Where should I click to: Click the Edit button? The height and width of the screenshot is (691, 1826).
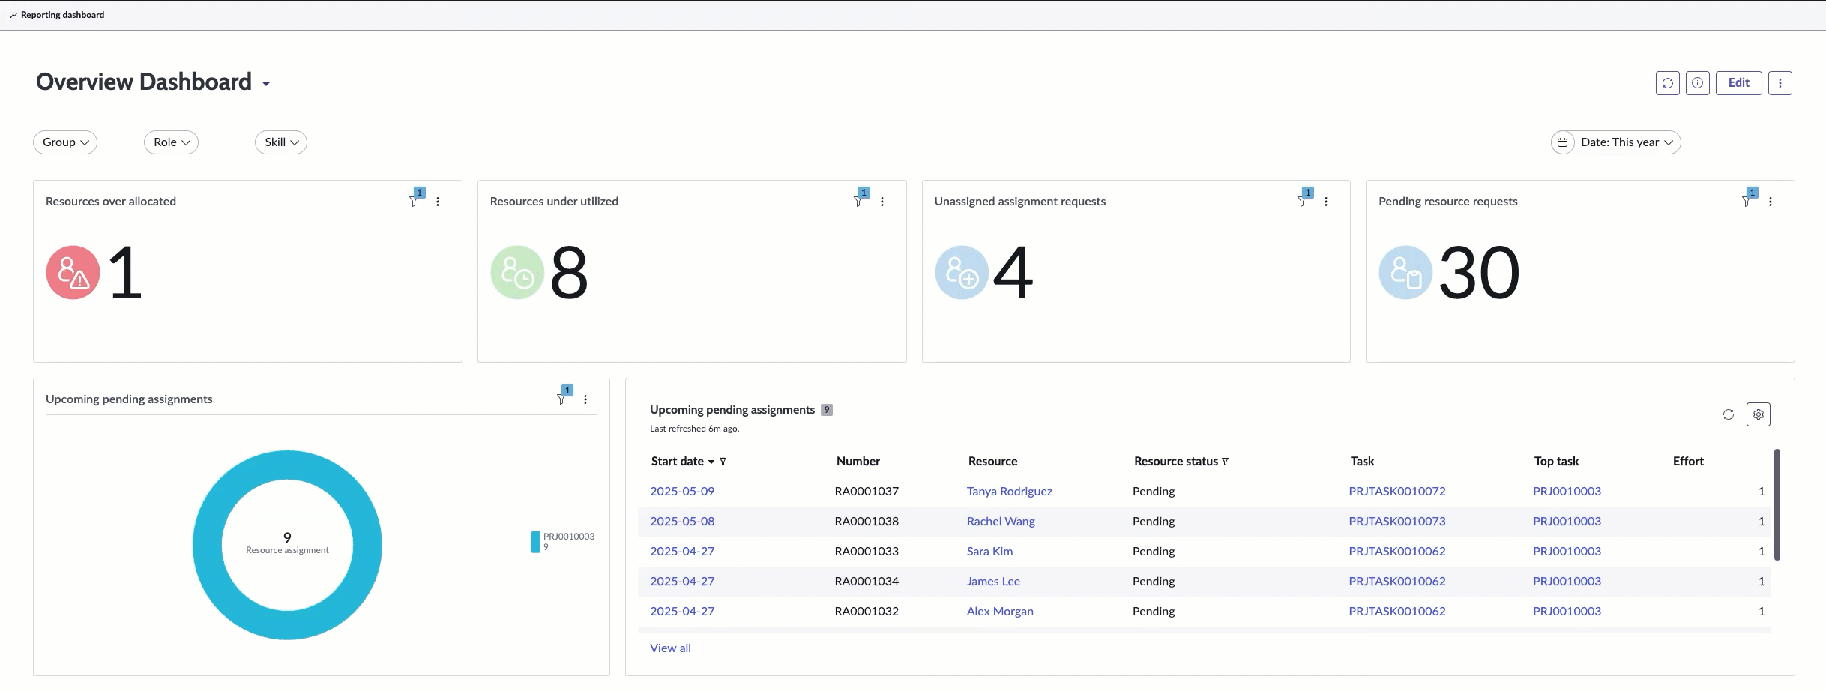point(1738,83)
